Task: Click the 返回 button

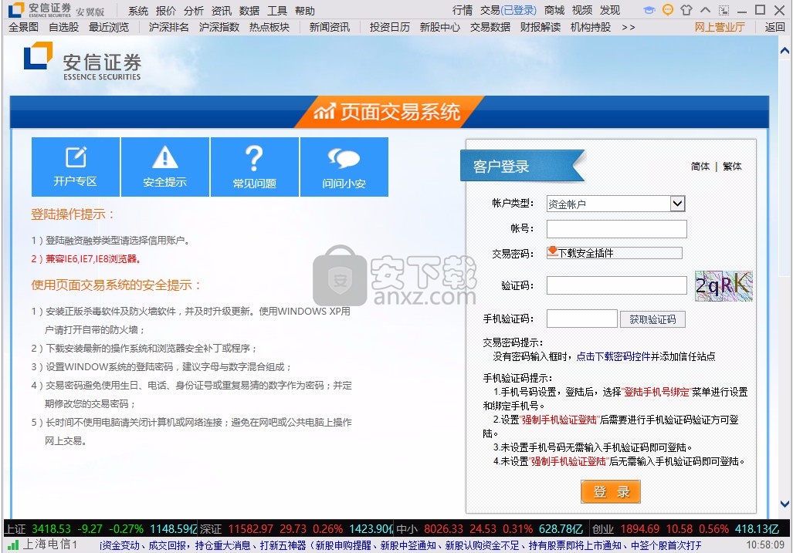Action: tap(774, 27)
